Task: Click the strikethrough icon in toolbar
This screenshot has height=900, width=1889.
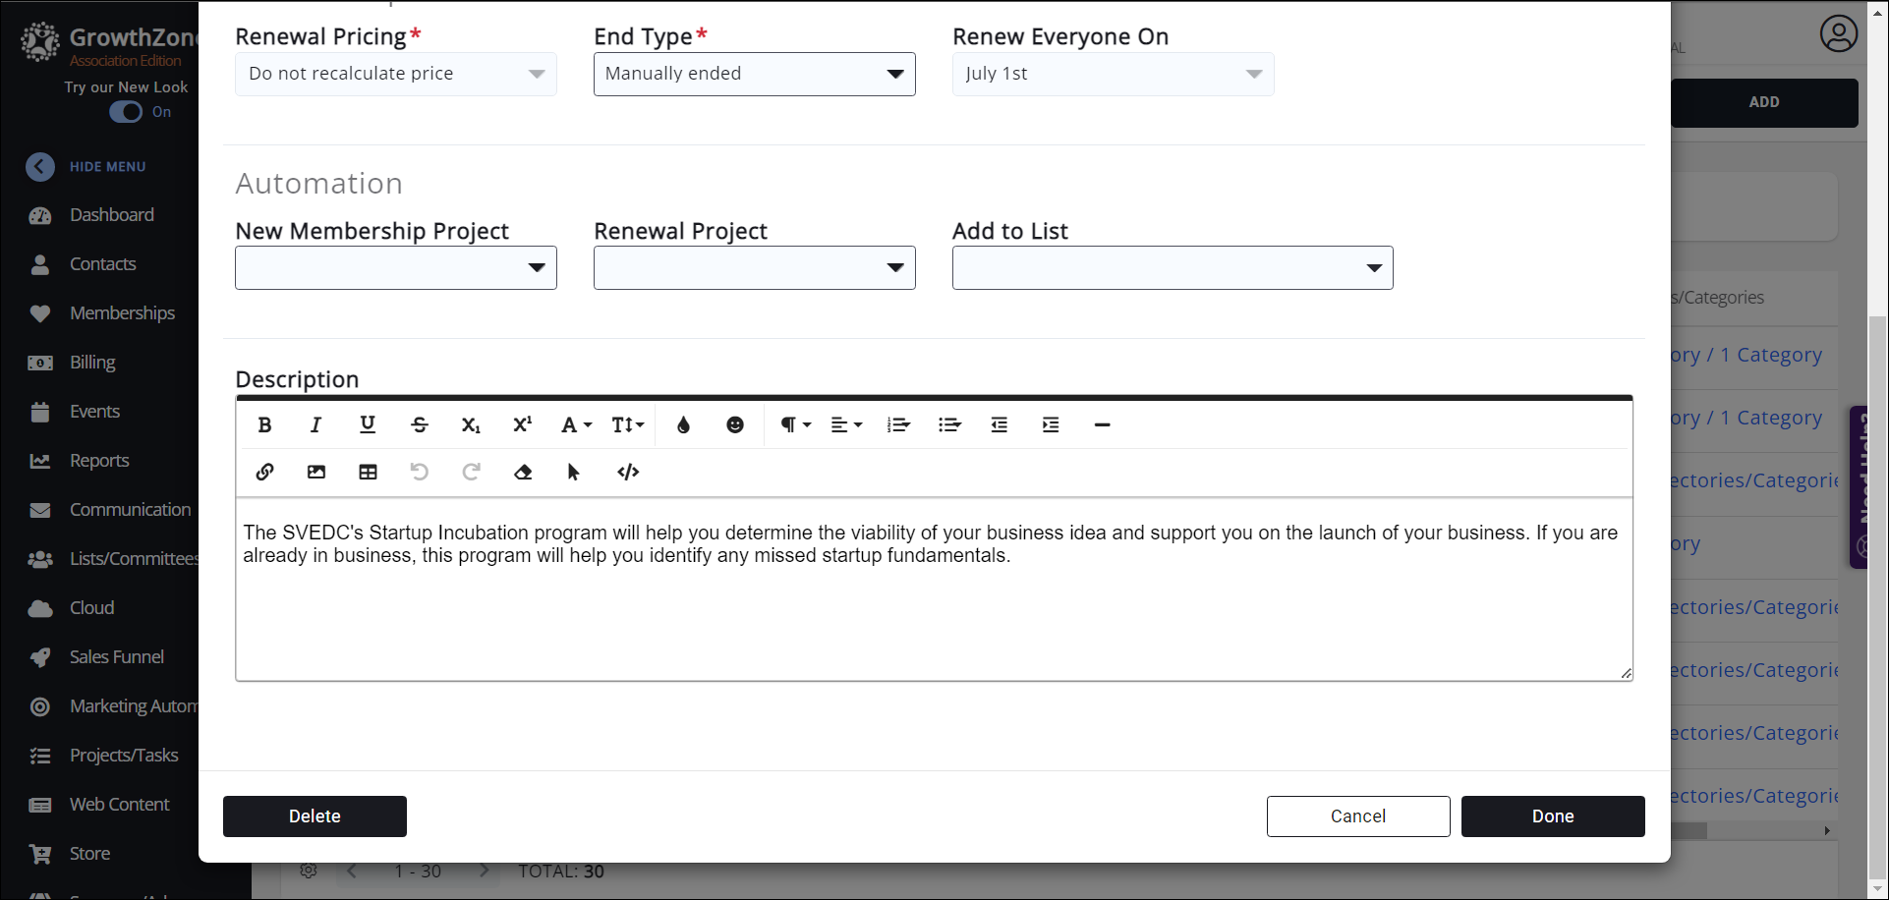Action: (x=420, y=424)
